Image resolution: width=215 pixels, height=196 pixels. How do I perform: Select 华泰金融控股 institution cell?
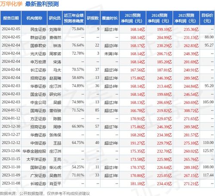point(34,151)
